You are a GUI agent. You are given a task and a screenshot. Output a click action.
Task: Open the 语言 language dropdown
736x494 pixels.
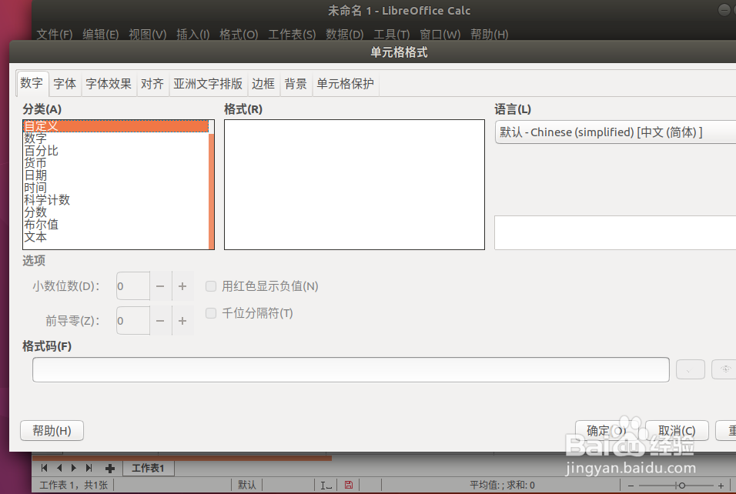coord(615,132)
